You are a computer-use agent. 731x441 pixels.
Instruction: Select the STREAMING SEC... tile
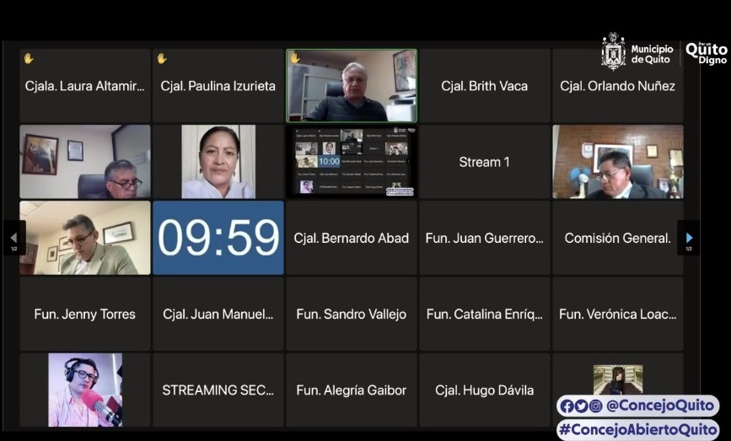(218, 390)
